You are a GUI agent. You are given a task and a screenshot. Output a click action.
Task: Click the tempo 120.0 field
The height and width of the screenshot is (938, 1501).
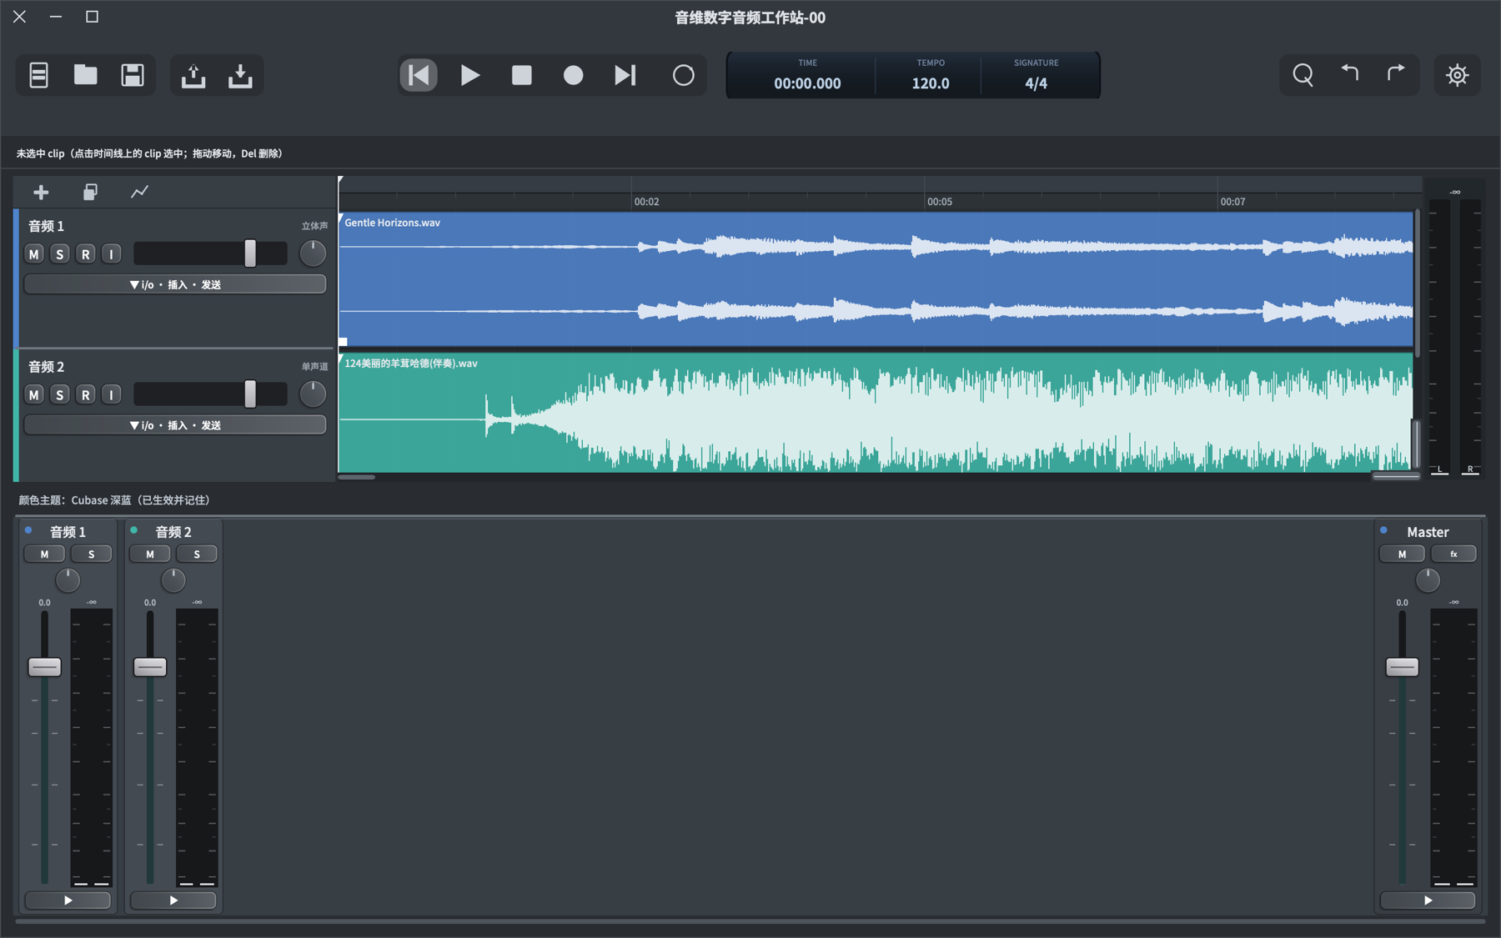click(930, 83)
